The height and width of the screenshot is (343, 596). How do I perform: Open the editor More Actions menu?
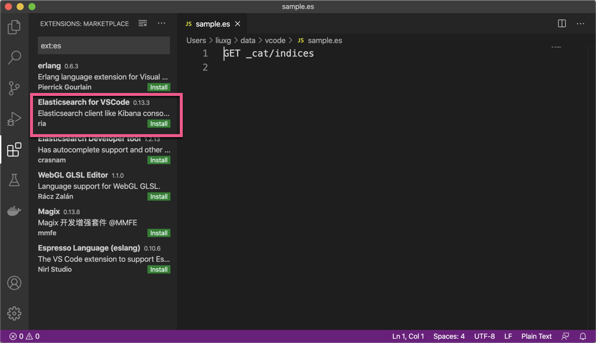coord(581,24)
